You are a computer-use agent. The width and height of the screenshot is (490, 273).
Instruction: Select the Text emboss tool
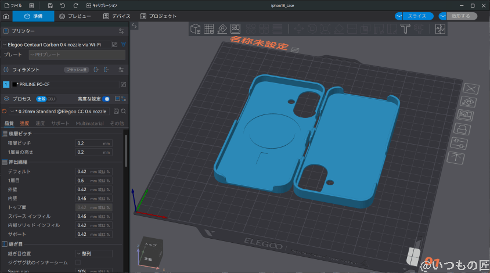coord(406,28)
